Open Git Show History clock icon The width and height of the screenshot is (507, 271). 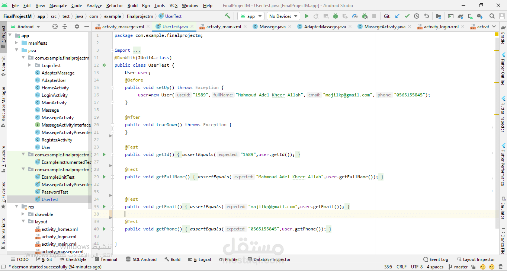[x=417, y=16]
